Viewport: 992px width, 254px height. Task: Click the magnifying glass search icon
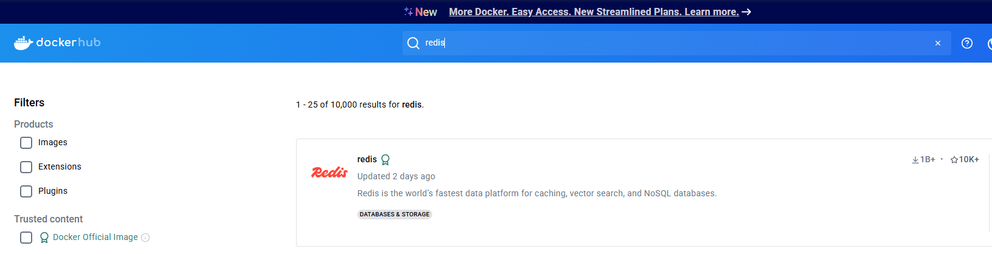(413, 43)
